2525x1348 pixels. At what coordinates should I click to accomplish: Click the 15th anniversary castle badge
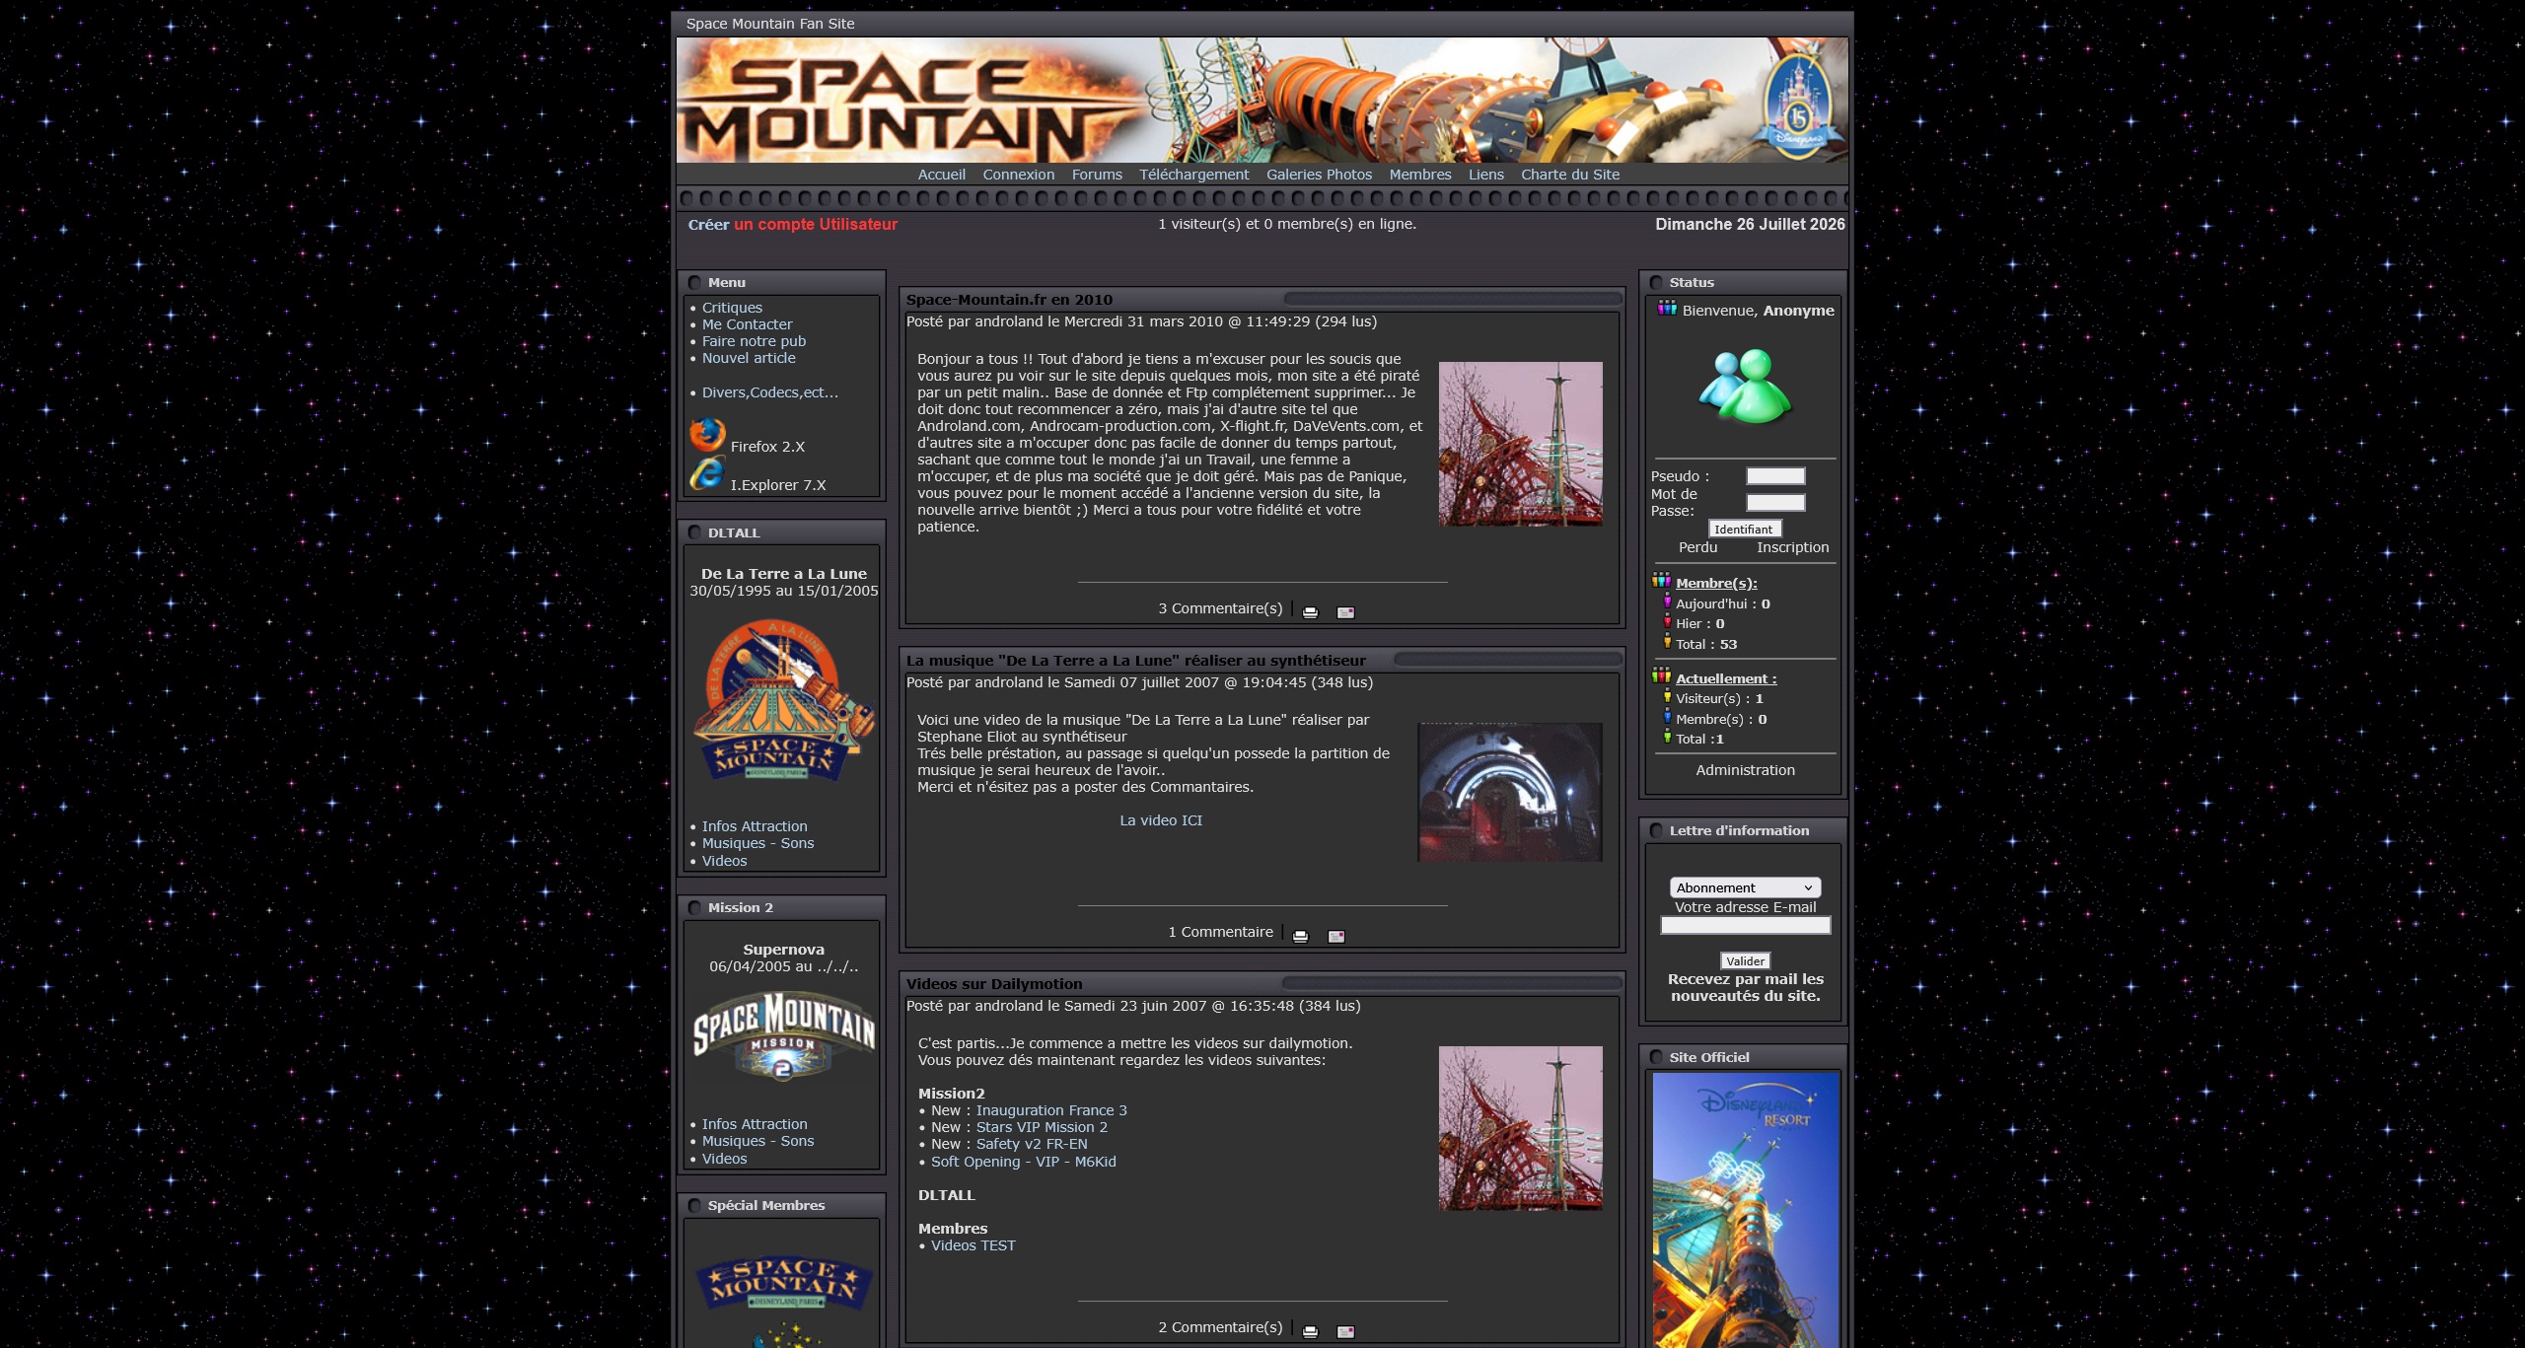click(x=1799, y=105)
